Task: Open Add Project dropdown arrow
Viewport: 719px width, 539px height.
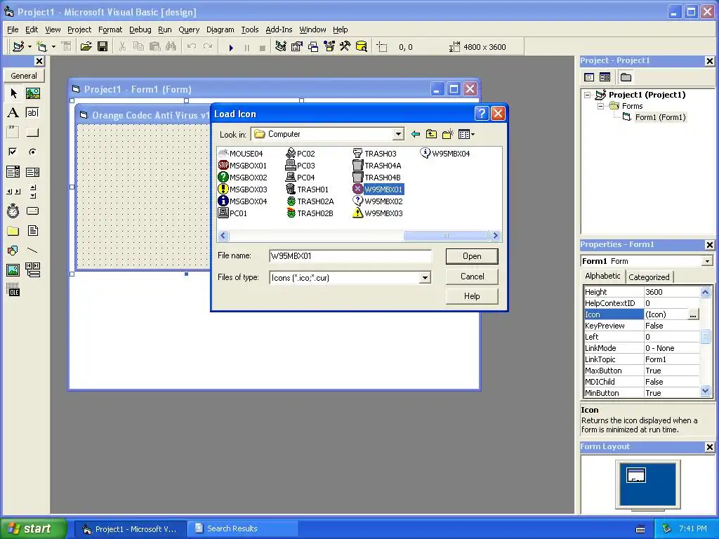Action: tap(29, 47)
